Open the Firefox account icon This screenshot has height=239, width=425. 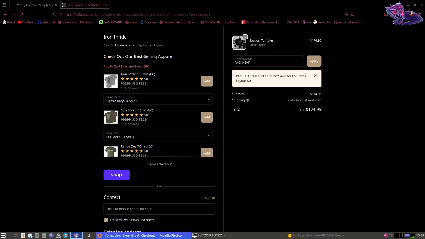click(x=386, y=14)
